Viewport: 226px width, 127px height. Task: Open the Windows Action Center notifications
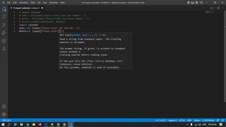tap(221, 125)
